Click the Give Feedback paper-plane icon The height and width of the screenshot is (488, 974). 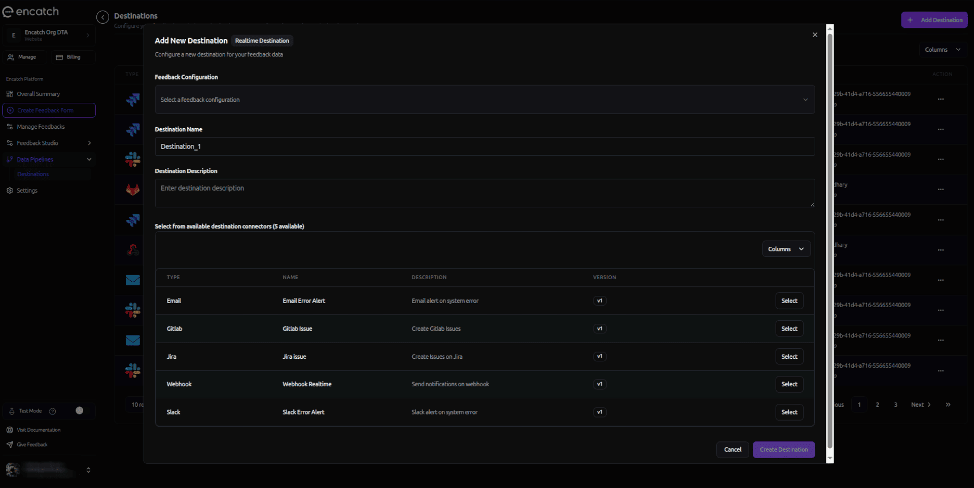point(10,444)
